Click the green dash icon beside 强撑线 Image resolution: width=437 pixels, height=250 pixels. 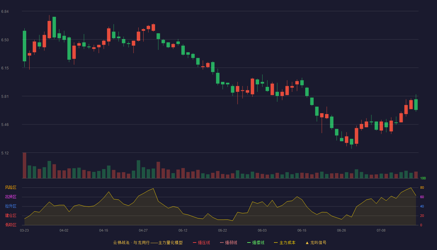tap(249, 242)
